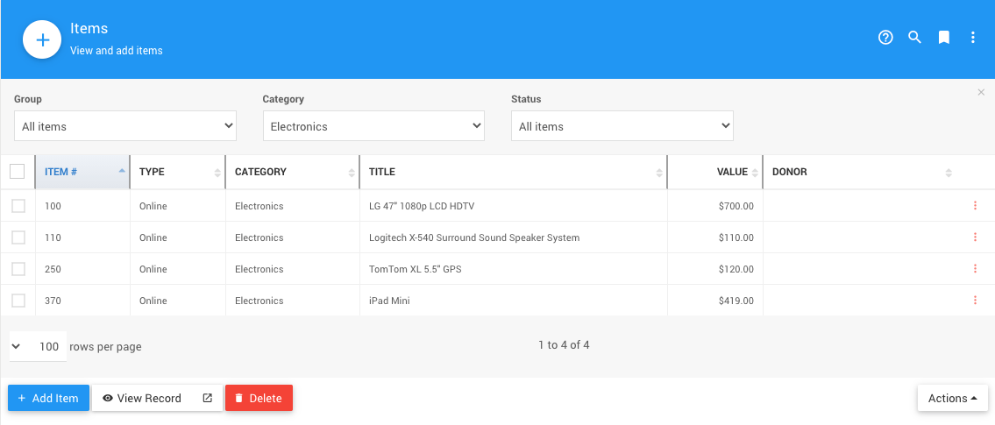Check the box for item 100
Viewport: 995px width, 425px height.
point(18,206)
